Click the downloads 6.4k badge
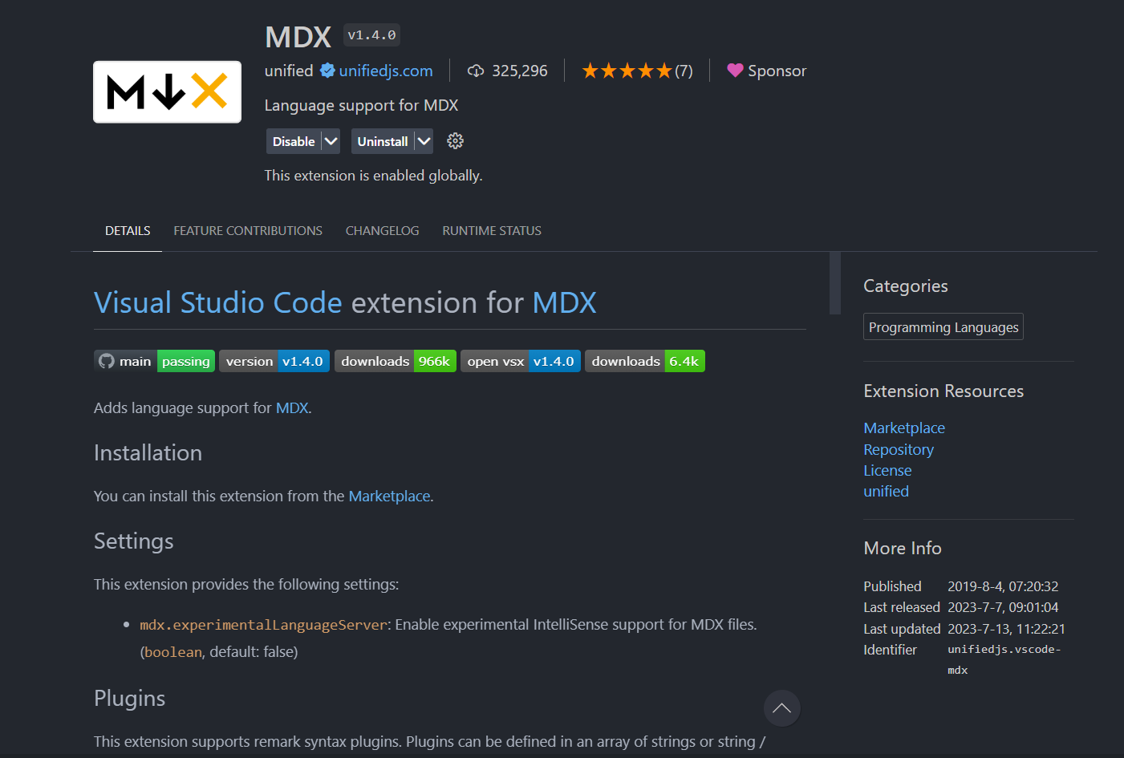 pyautogui.click(x=645, y=361)
